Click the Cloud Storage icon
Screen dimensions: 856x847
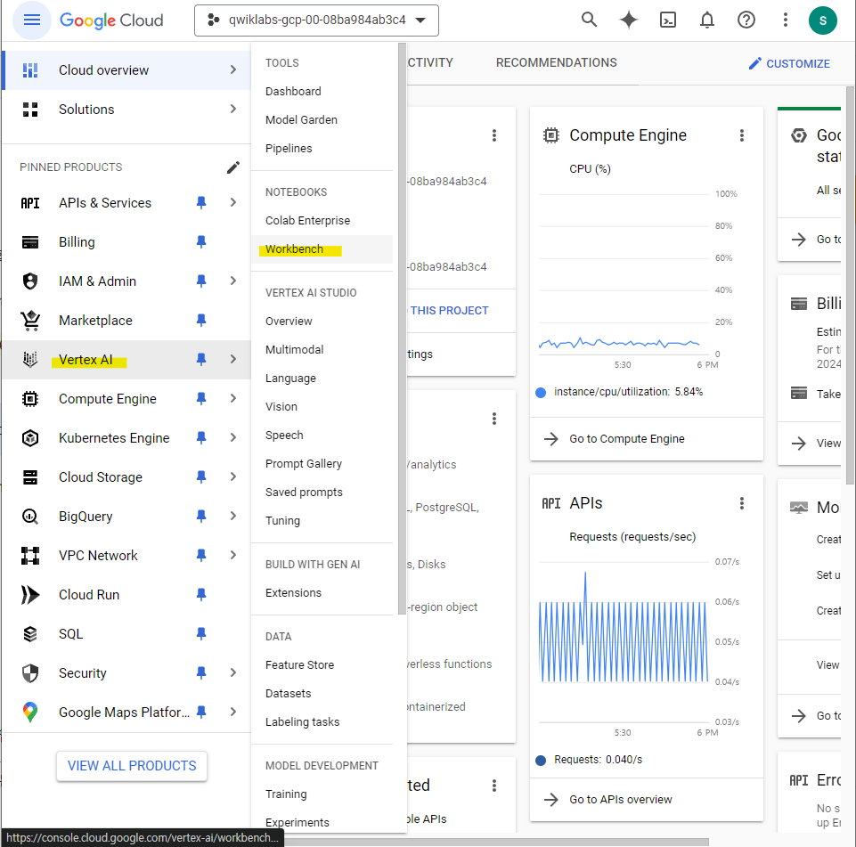click(x=30, y=477)
